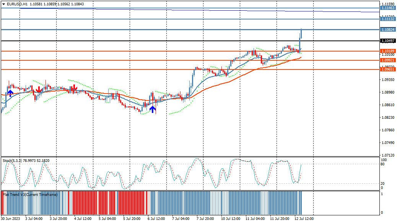
Task: Click the 11 Jul 20:00 time label
Action: 280,219
